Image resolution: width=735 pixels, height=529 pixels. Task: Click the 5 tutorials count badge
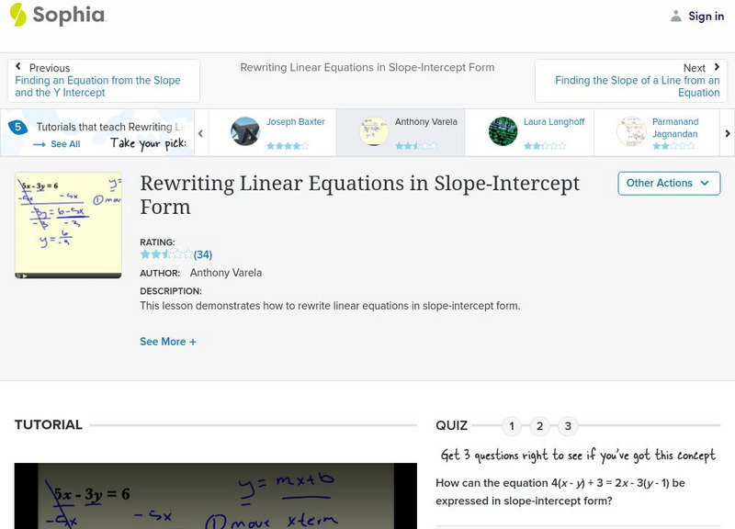[17, 127]
